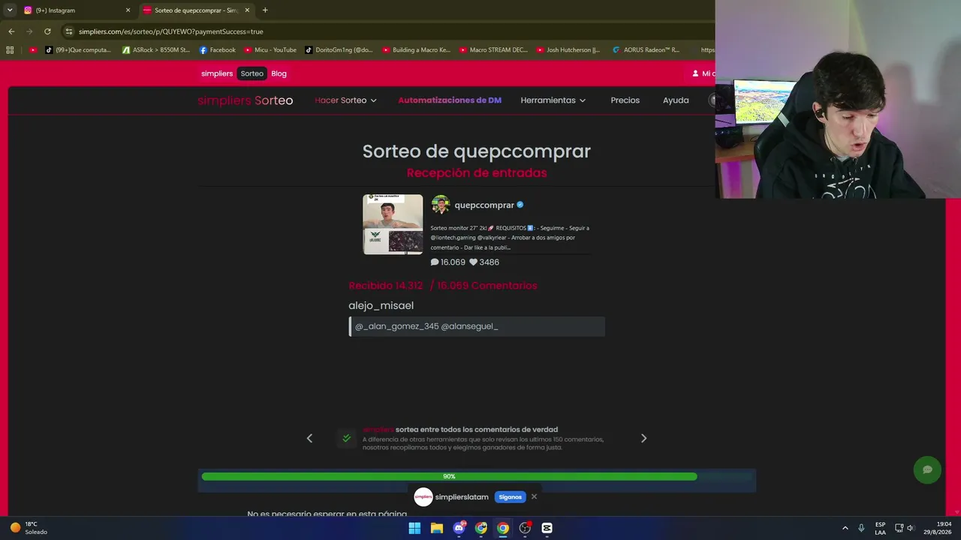Image resolution: width=961 pixels, height=540 pixels.
Task: Click the quepccomprar profile avatar
Action: 441,205
